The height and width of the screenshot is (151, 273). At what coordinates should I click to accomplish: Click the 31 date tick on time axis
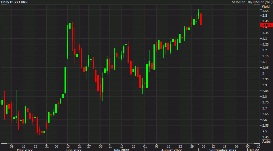pos(47,146)
